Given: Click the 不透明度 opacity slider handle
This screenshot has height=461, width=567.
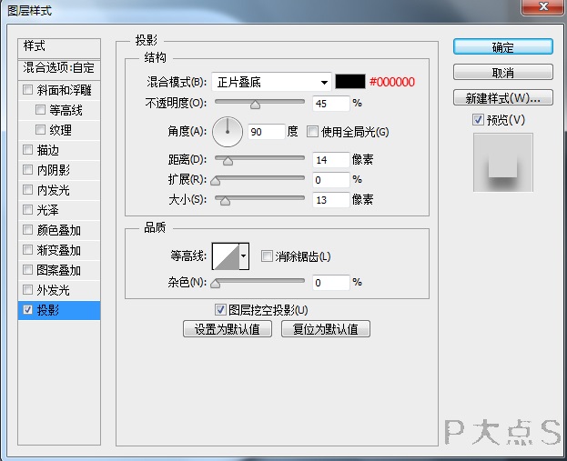Looking at the screenshot, I should pyautogui.click(x=256, y=105).
